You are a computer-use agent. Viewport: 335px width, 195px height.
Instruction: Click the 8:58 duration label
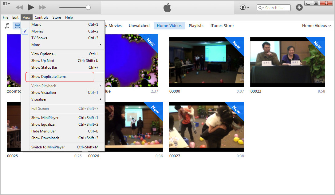pos(321,91)
